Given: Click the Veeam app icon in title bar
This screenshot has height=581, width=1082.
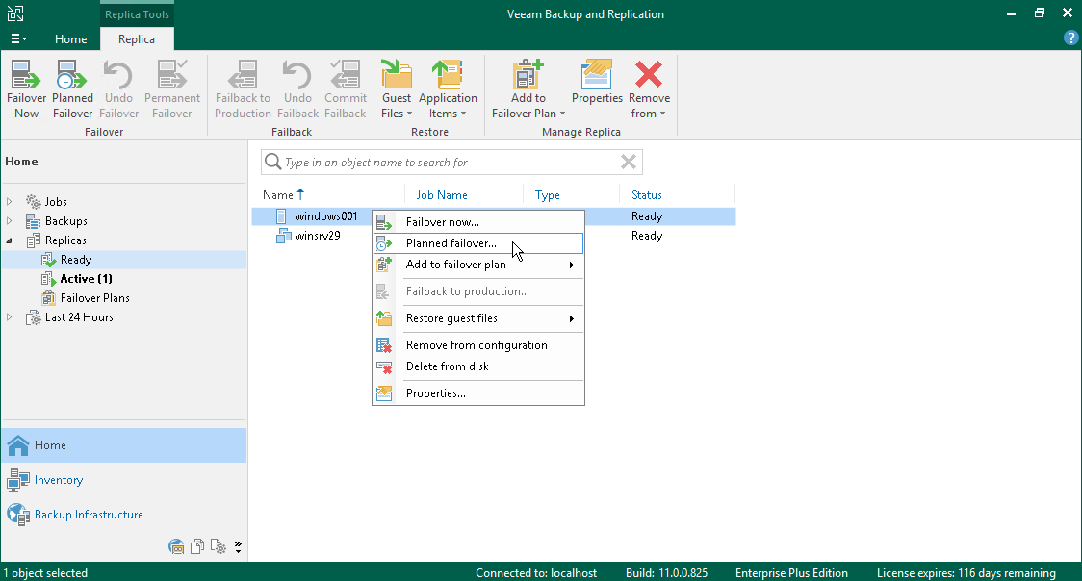Looking at the screenshot, I should point(15,13).
